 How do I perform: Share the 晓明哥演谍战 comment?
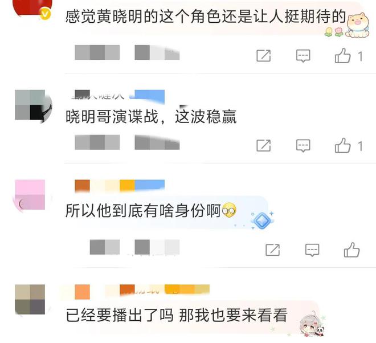pyautogui.click(x=264, y=145)
